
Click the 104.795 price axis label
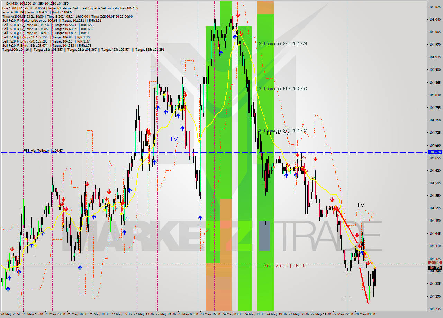point(435,107)
